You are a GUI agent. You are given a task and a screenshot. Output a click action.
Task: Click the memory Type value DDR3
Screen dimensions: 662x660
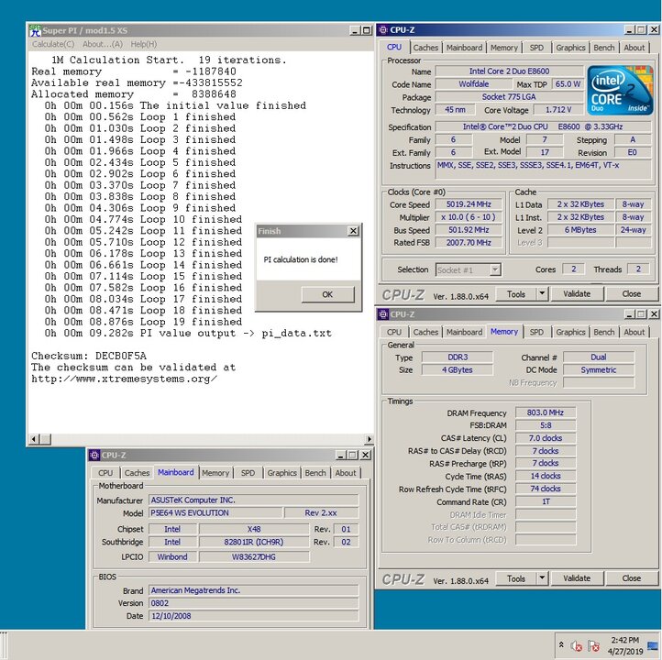pyautogui.click(x=458, y=357)
